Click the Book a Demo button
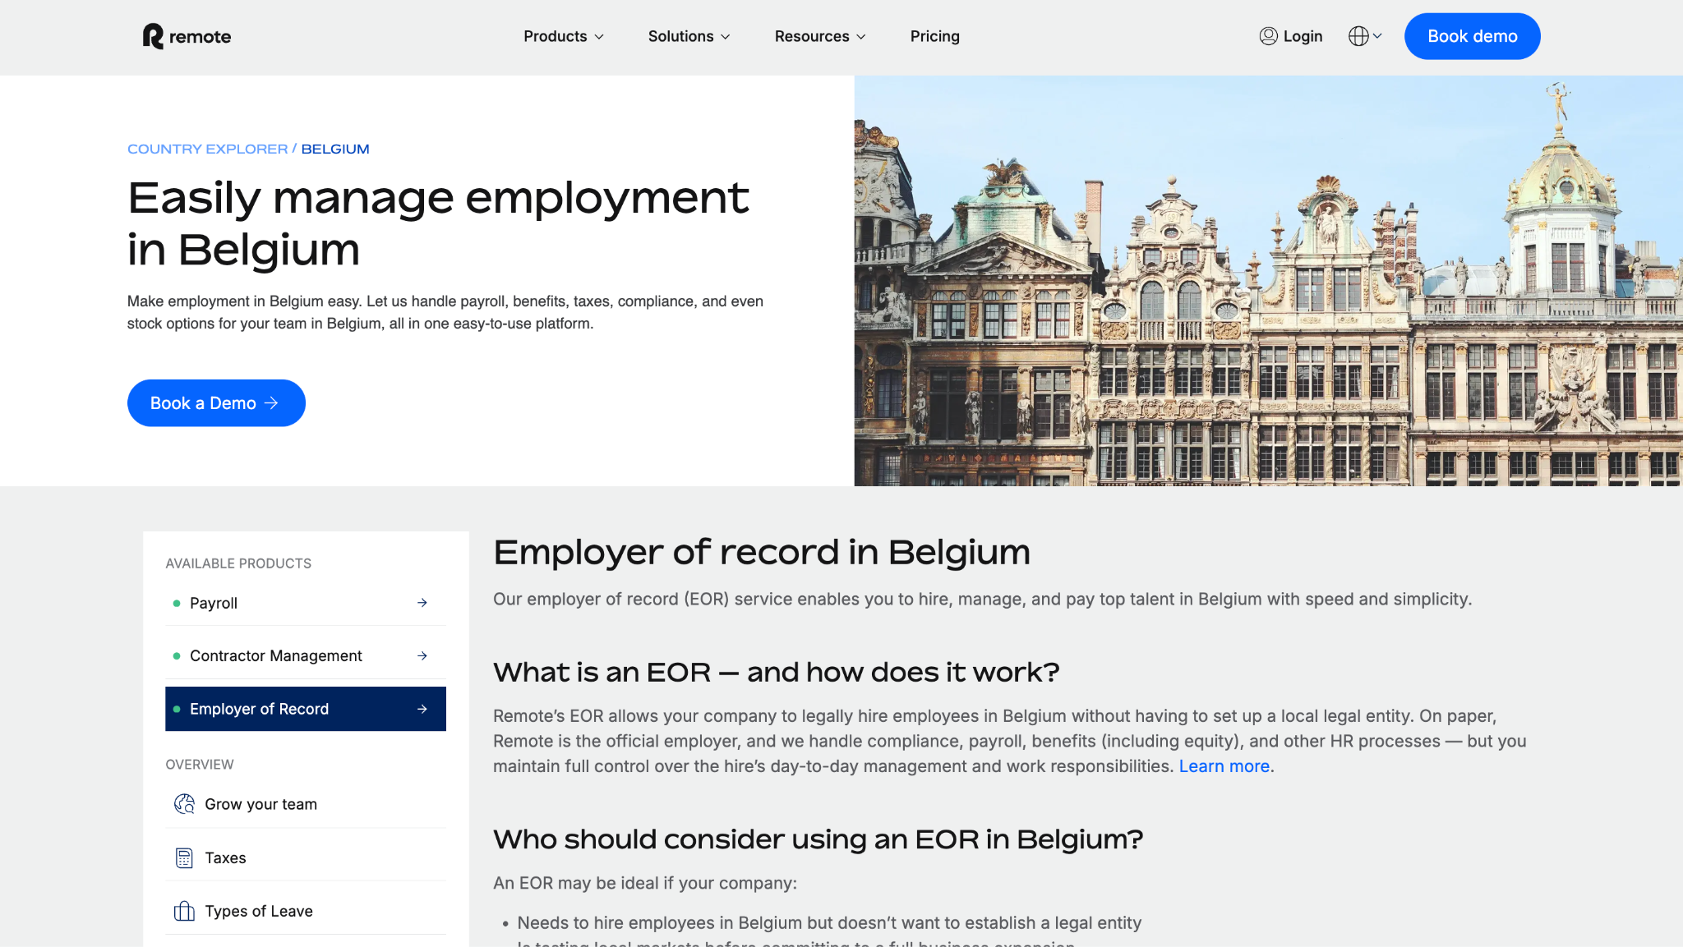 pyautogui.click(x=216, y=402)
